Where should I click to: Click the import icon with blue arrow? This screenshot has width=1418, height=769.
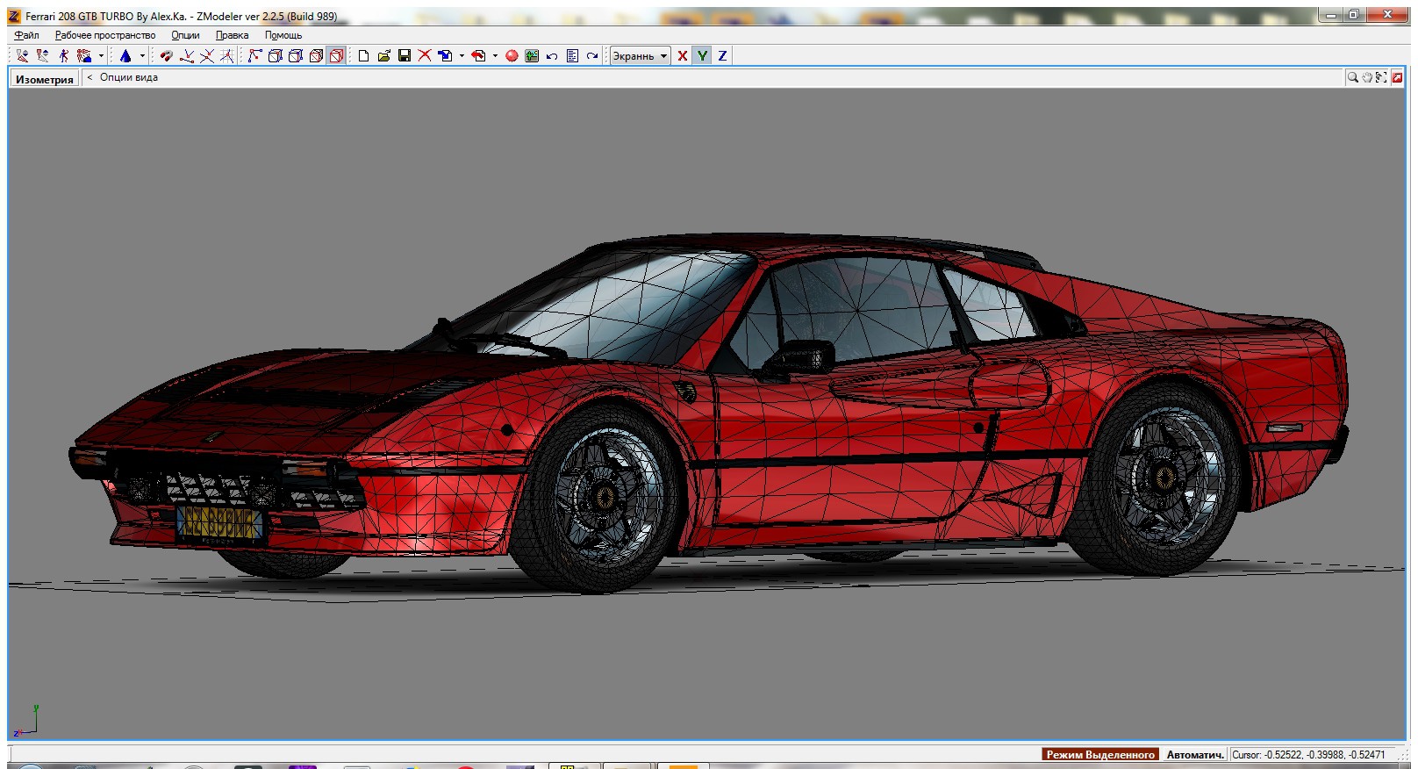click(x=445, y=56)
